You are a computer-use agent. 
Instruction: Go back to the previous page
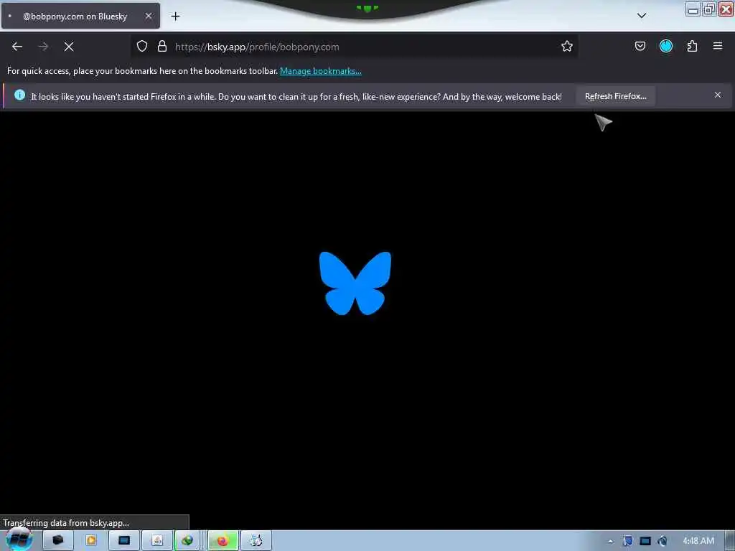click(x=17, y=47)
